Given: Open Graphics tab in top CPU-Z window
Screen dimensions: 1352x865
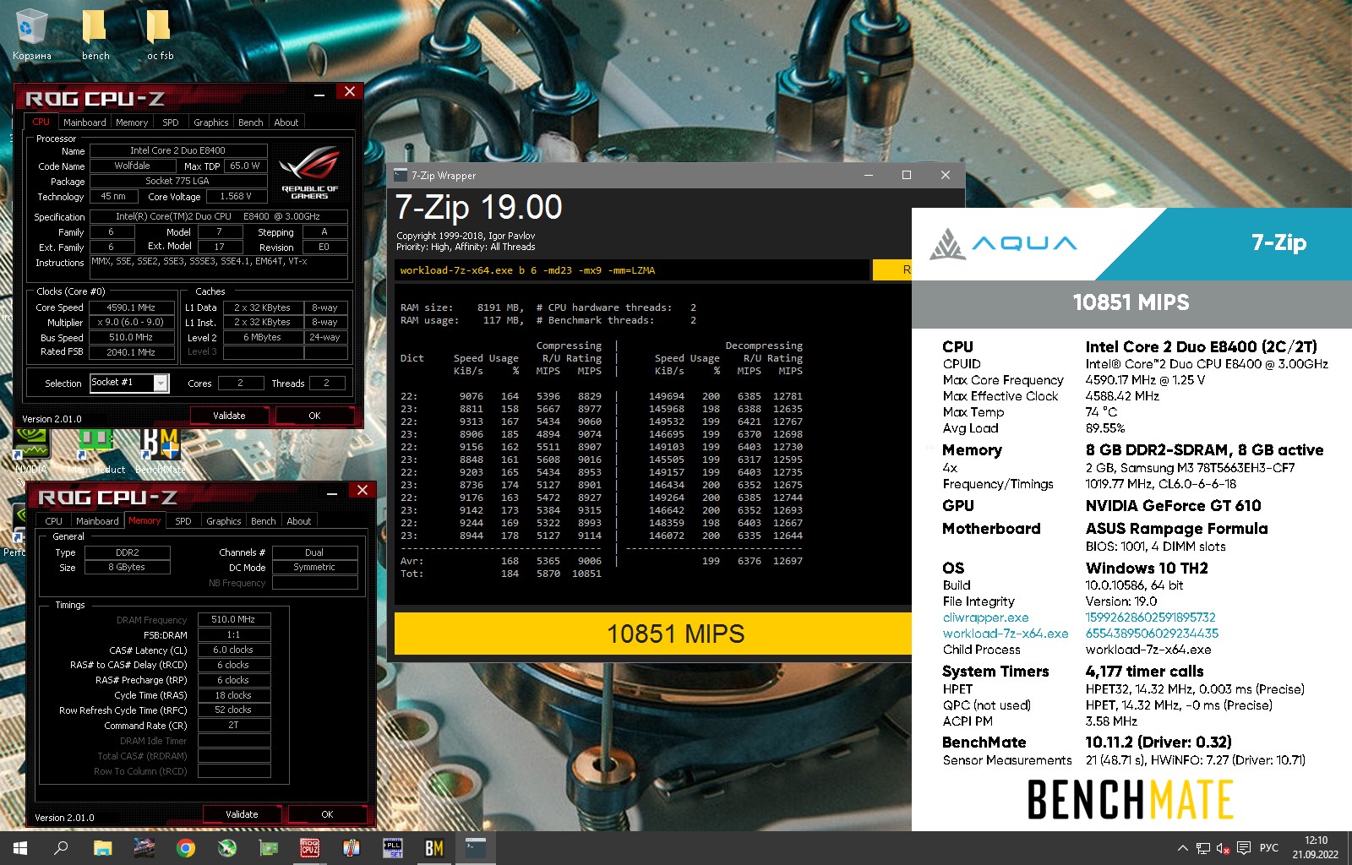Looking at the screenshot, I should coord(211,122).
